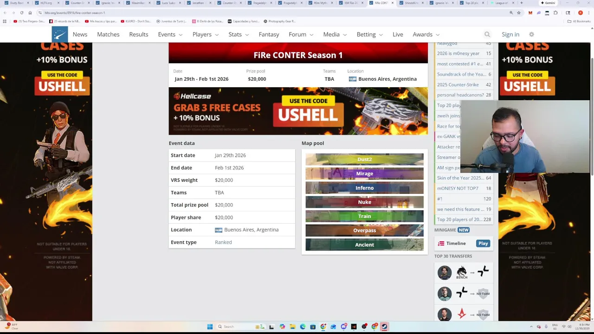Open the Ranked event type link
Screen dimensions: 594x334
click(223, 242)
